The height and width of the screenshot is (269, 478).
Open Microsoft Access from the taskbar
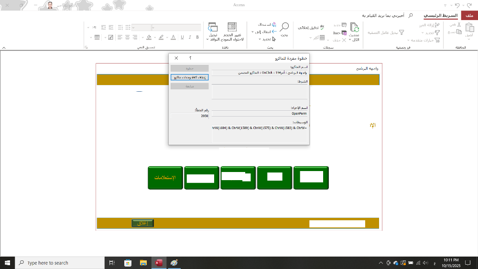158,263
